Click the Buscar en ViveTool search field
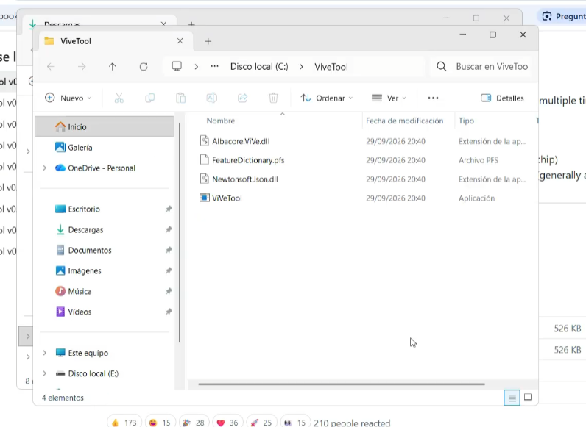This screenshot has width=586, height=427. click(482, 66)
